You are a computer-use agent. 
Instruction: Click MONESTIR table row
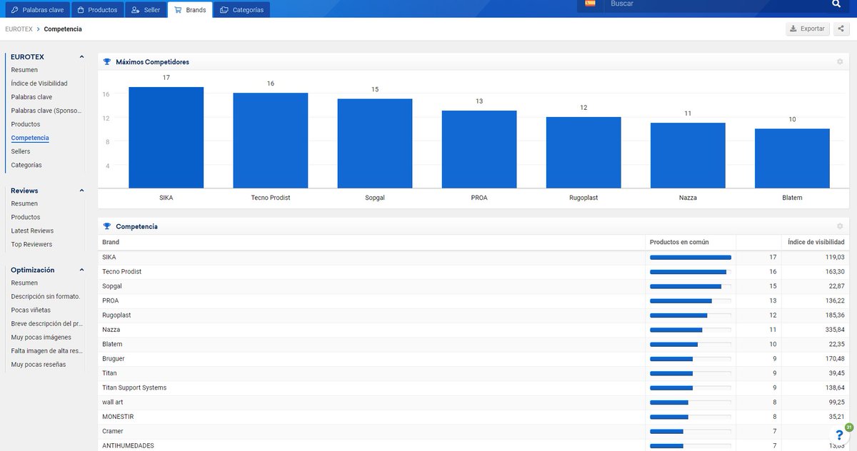tap(473, 417)
